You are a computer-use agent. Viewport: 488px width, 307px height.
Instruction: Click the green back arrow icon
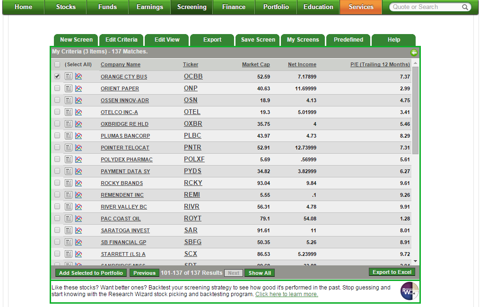click(x=414, y=53)
